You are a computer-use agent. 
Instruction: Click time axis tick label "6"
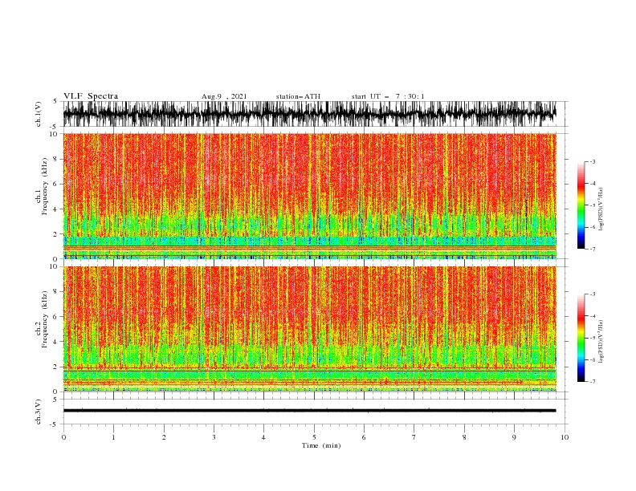364,437
